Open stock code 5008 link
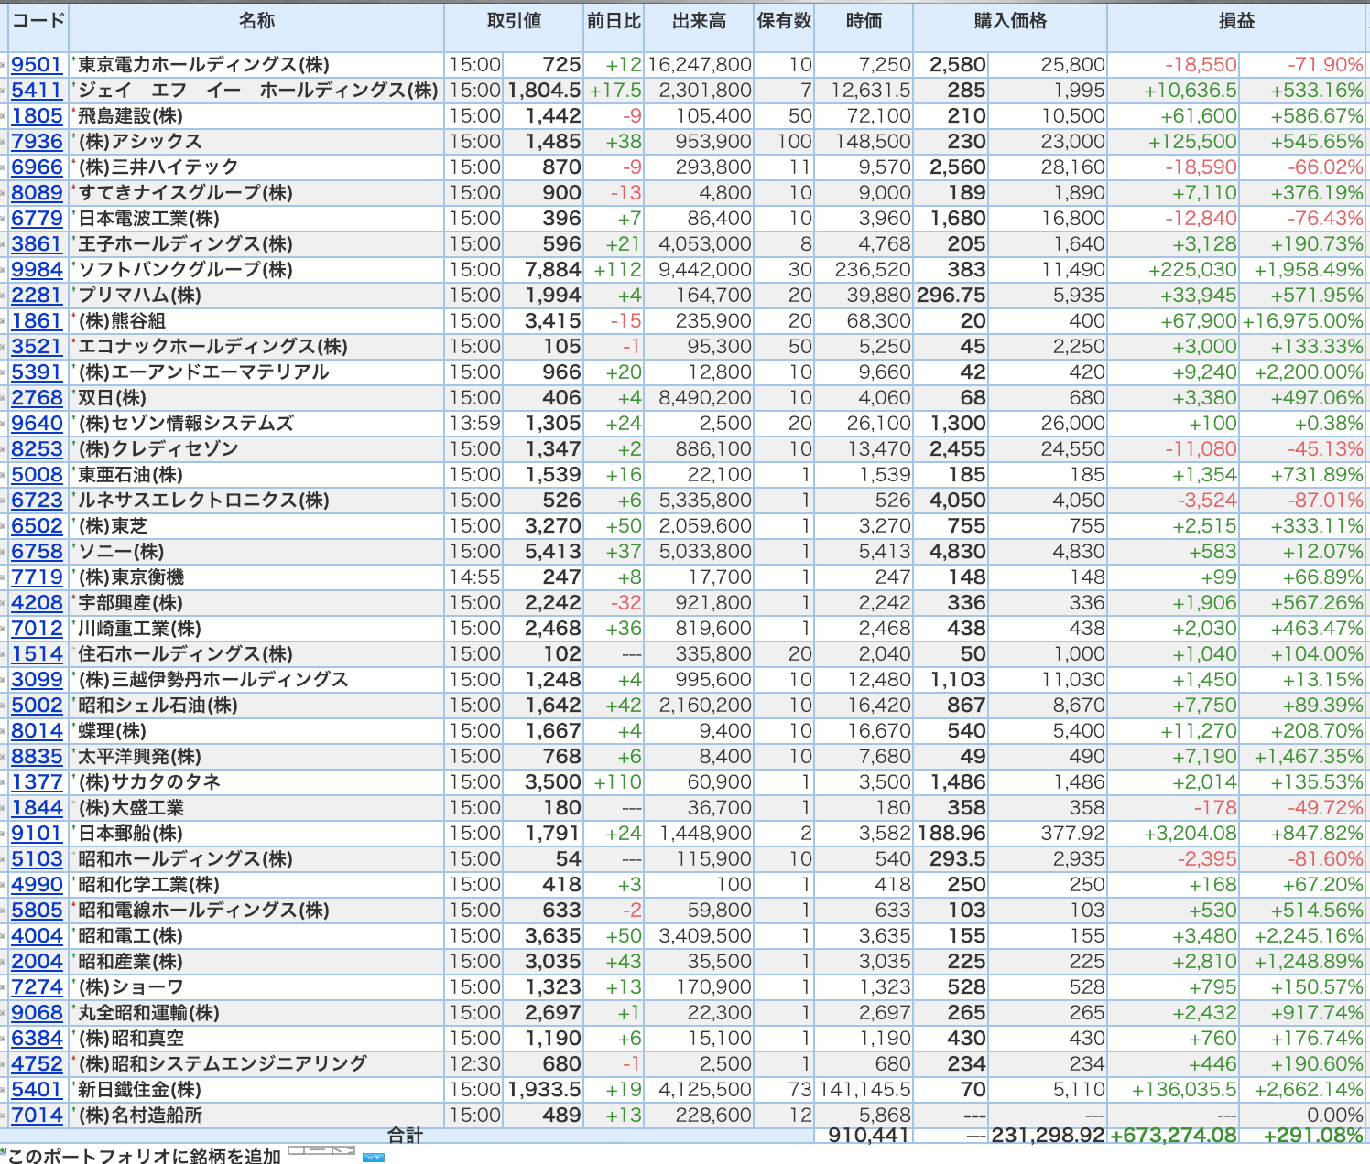The height and width of the screenshot is (1164, 1370). coord(37,475)
